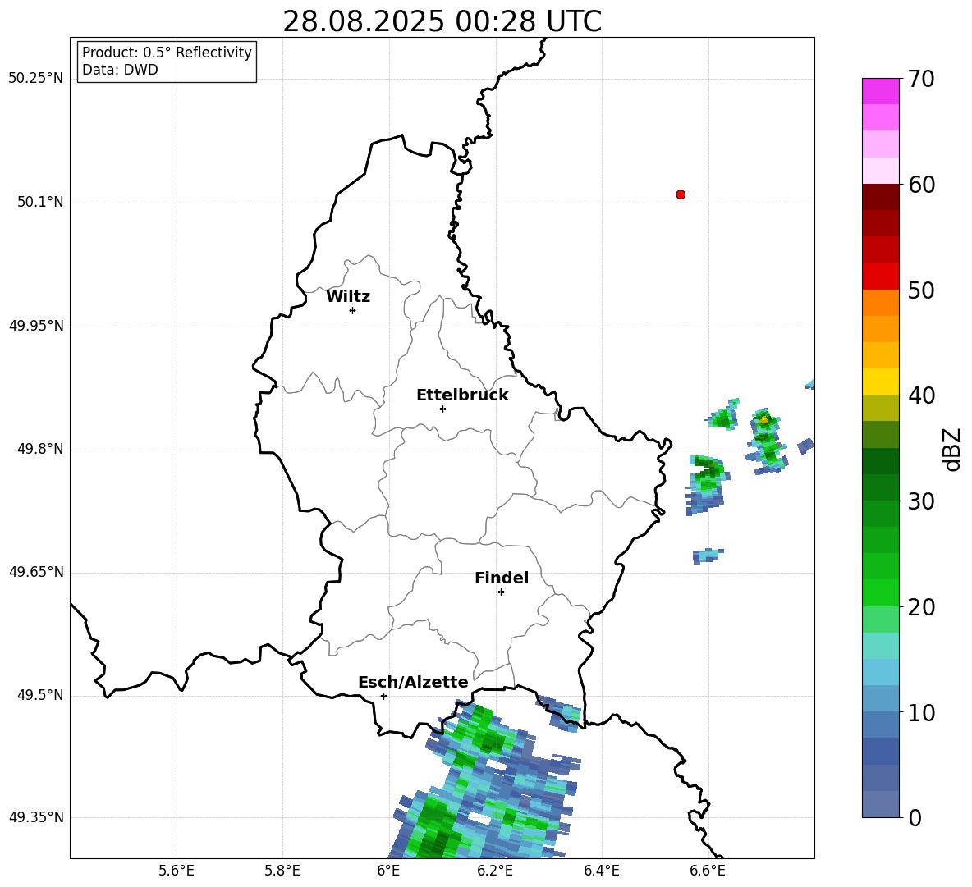
Task: Click the 40 tick label on colorbar
Action: 921,395
